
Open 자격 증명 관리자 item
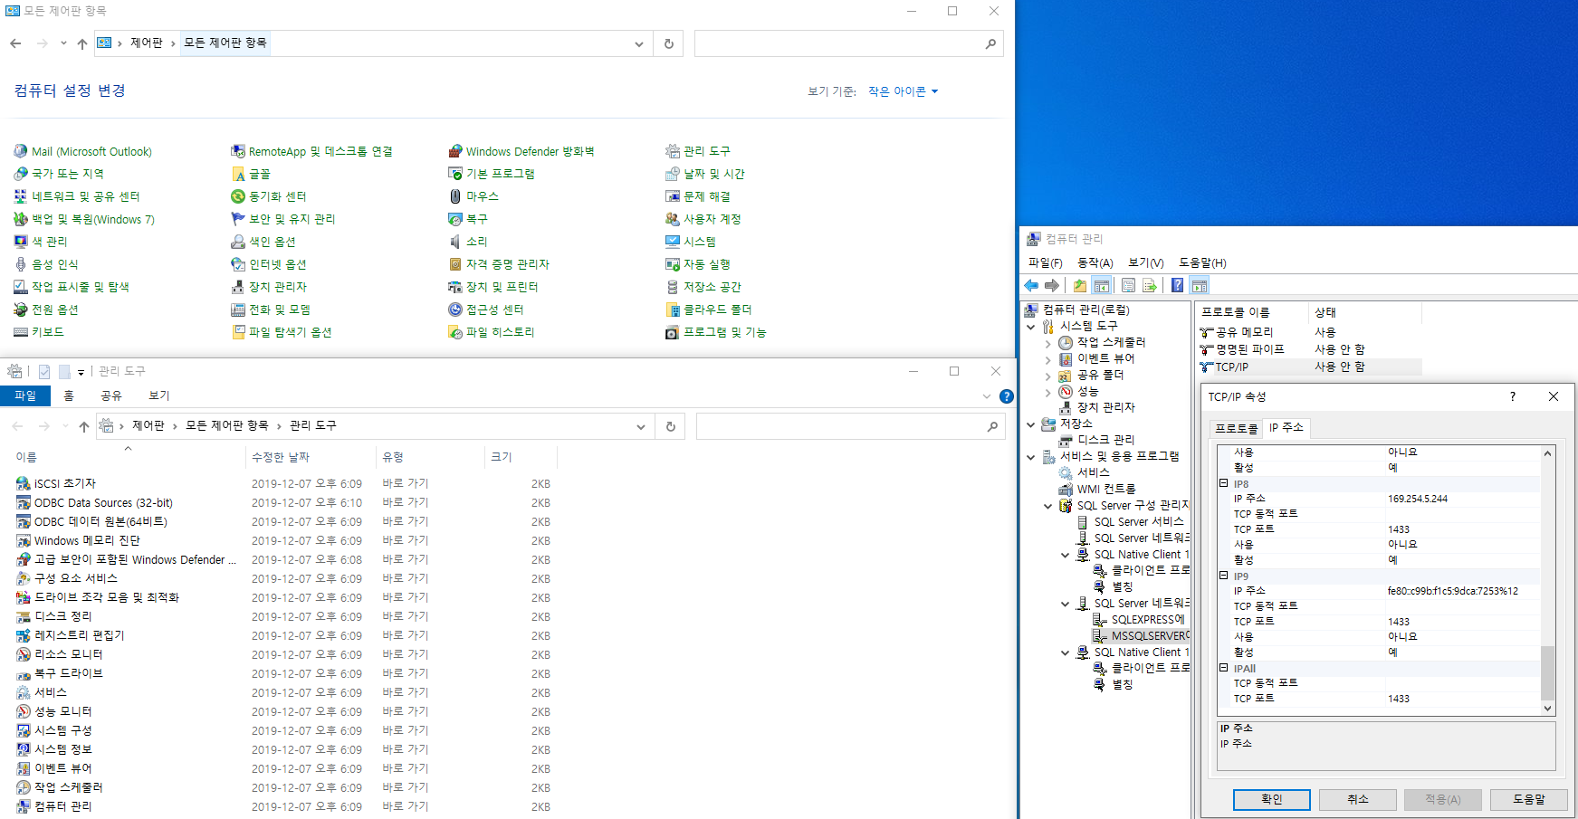pyautogui.click(x=499, y=264)
